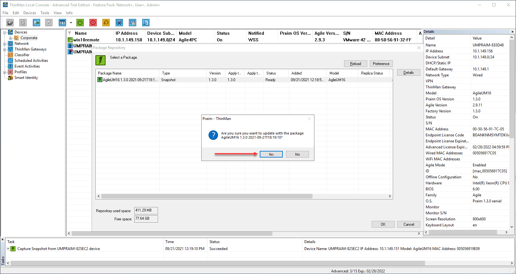
Task: Open the view layout dropdown arrow
Action: point(71,23)
